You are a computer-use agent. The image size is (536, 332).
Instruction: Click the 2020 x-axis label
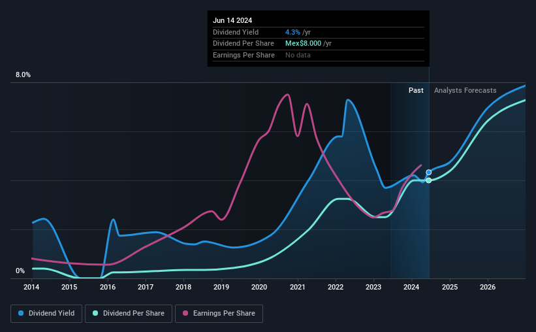[x=259, y=287]
